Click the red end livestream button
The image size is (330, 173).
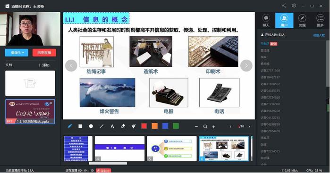tap(44, 53)
